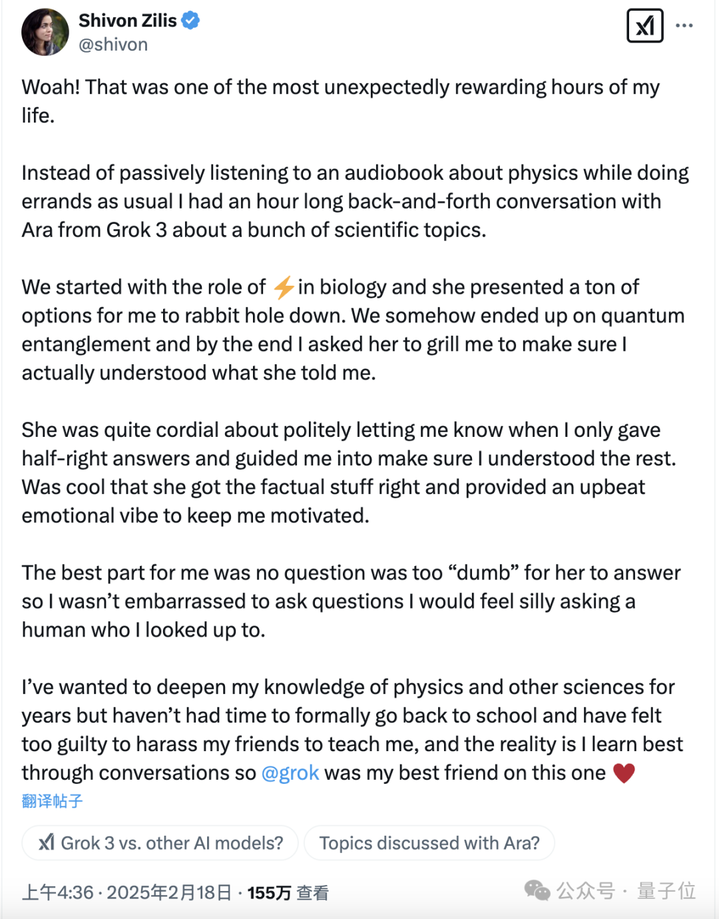Image resolution: width=719 pixels, height=919 pixels.
Task: Click the 2025年2月18日 date text
Action: 169,892
